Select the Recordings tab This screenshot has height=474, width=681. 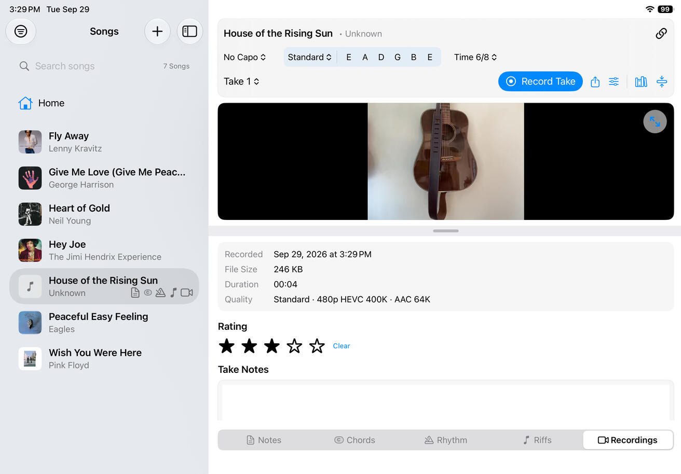tap(628, 440)
